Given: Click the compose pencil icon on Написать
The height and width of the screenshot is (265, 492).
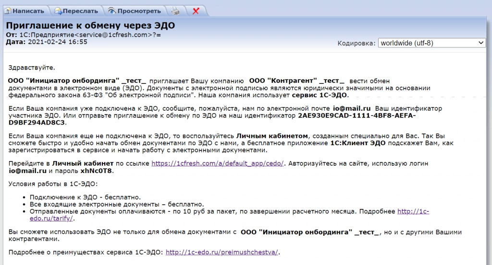Looking at the screenshot, I should (x=8, y=11).
